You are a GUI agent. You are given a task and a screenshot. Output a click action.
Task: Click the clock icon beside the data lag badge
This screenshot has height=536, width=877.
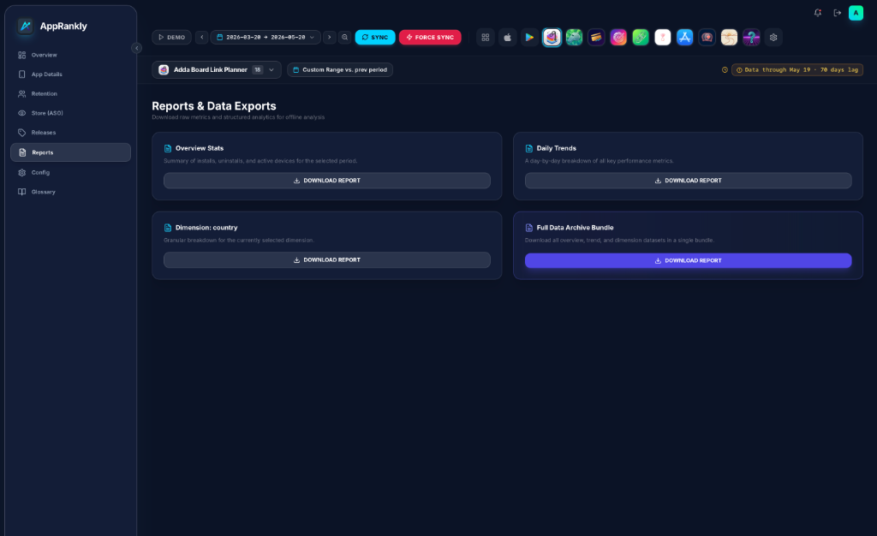725,70
